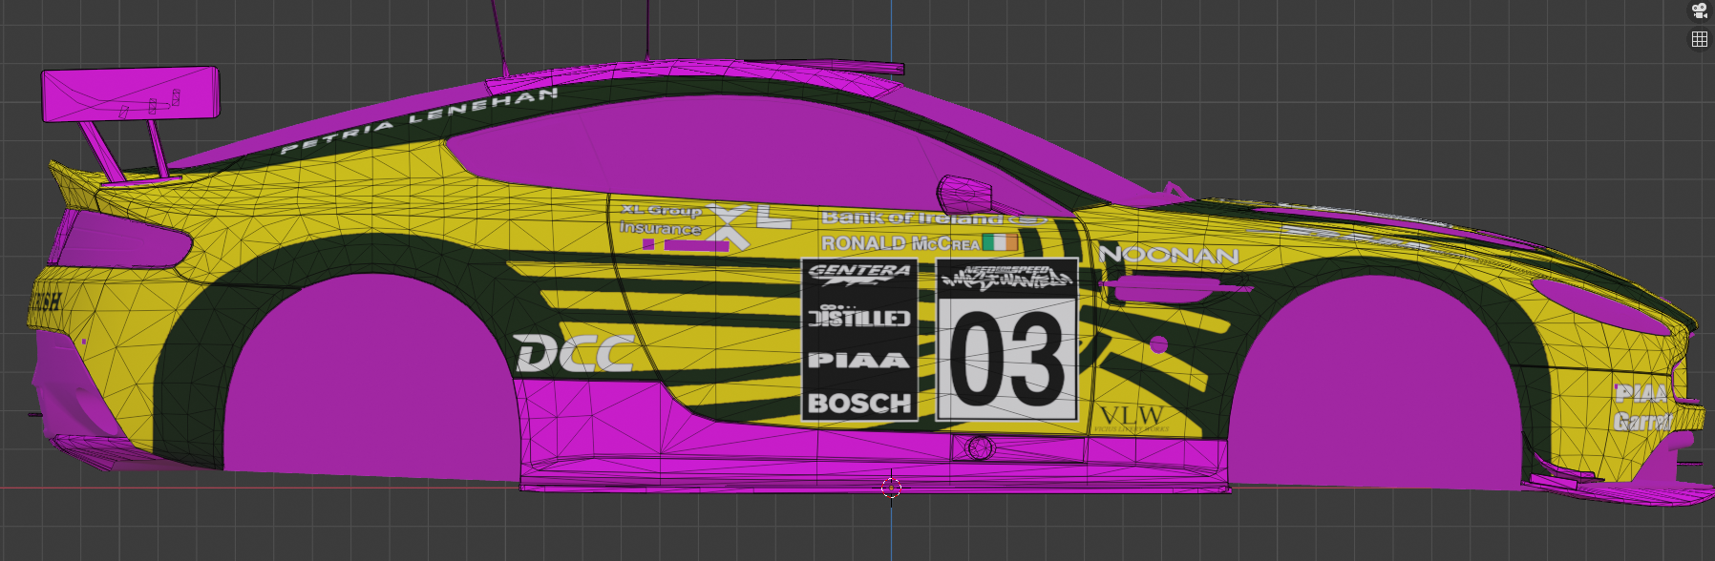
Task: Click the side mirror on the car
Action: [x=964, y=196]
